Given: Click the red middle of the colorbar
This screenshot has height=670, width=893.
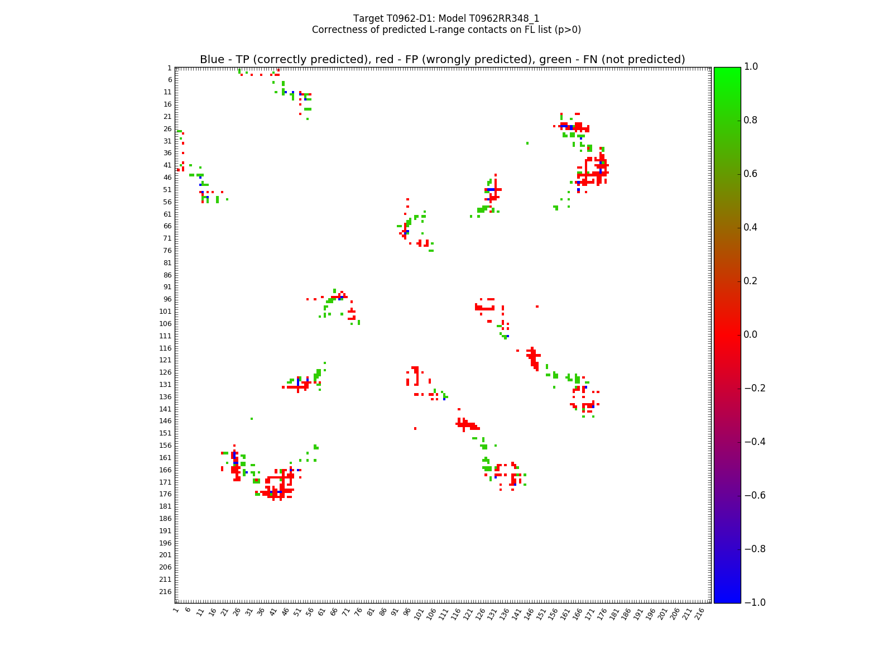Looking at the screenshot, I should [727, 334].
